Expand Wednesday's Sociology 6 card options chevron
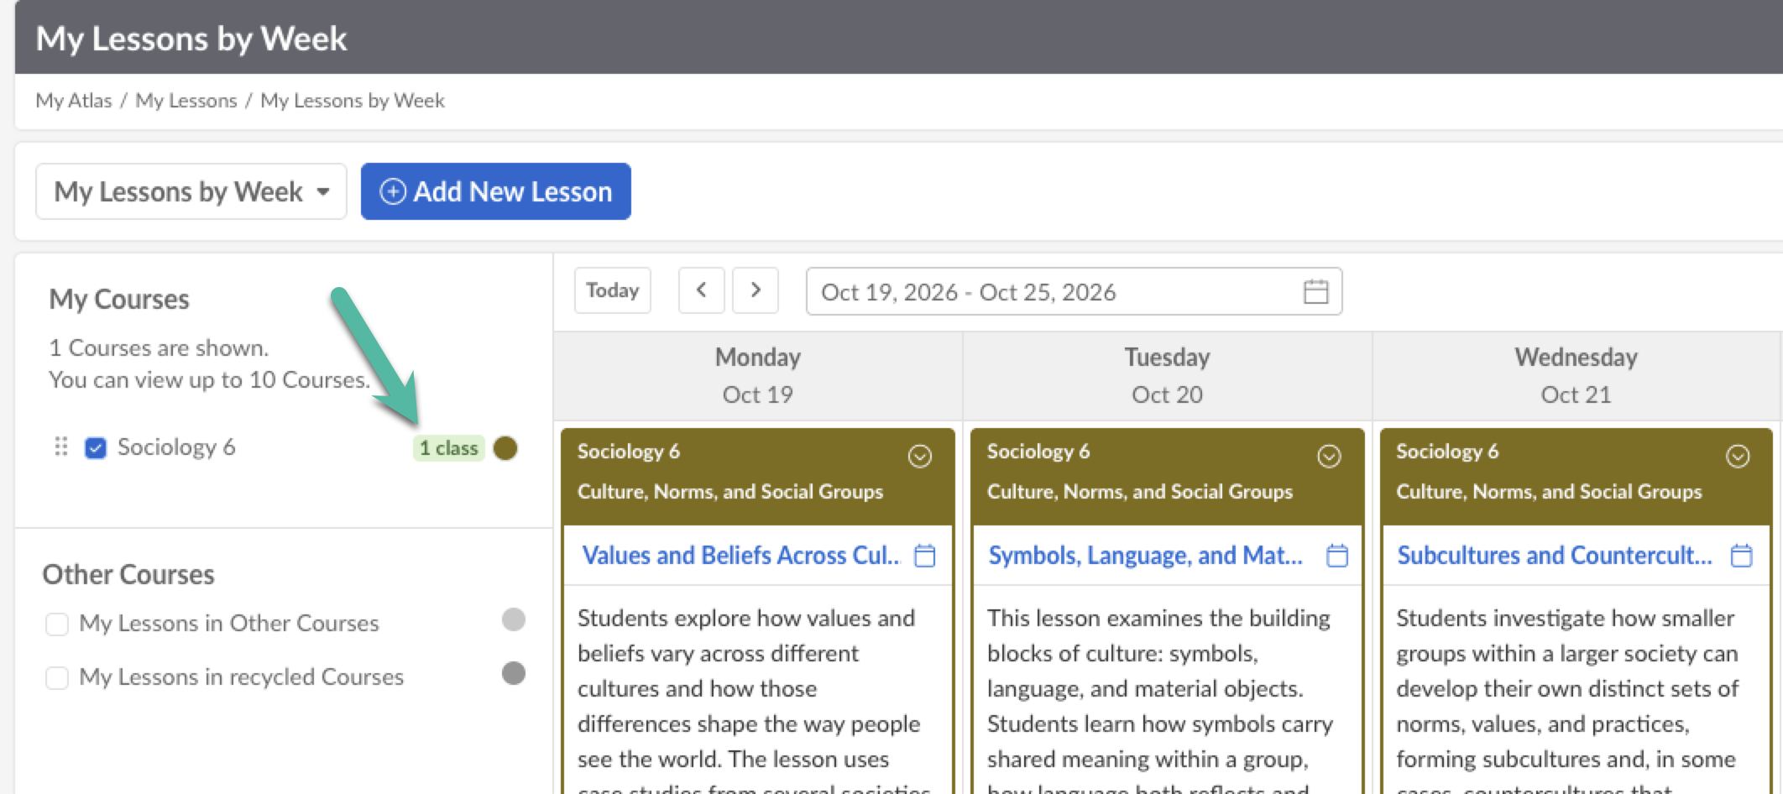 coord(1738,456)
